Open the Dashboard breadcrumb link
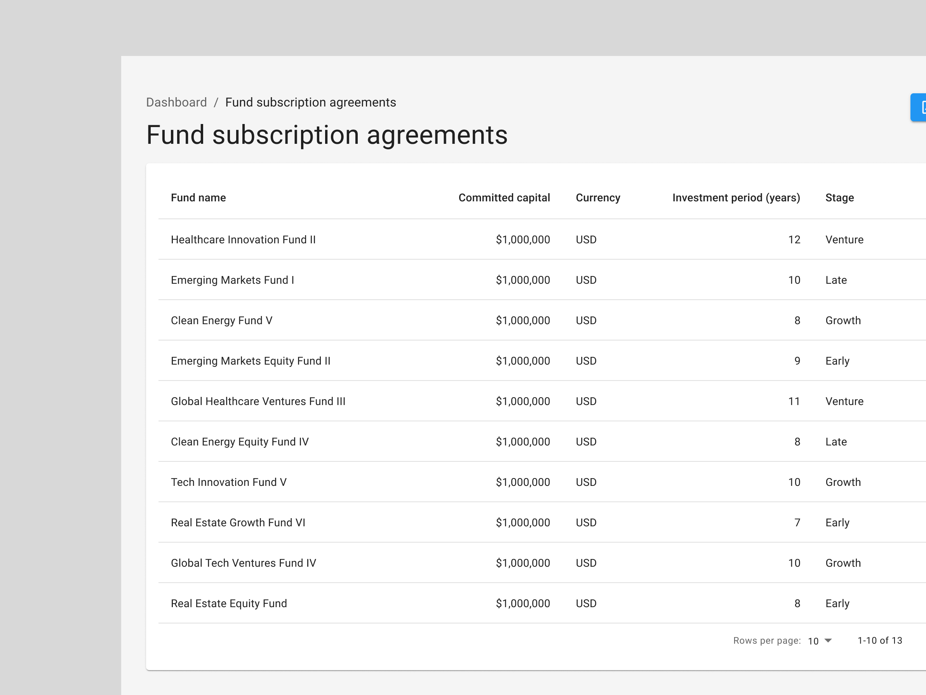Image resolution: width=926 pixels, height=695 pixels. pyautogui.click(x=176, y=102)
